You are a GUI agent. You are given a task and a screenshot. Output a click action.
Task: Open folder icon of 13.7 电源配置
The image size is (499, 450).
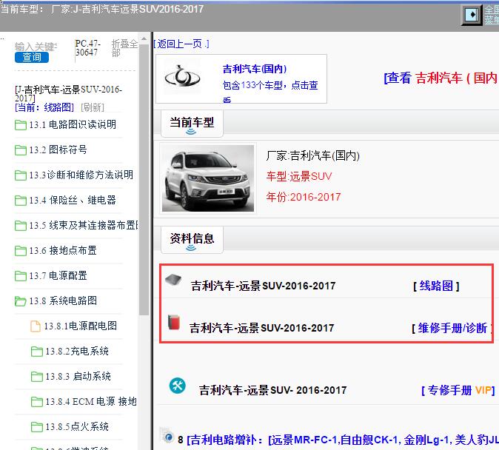coord(21,275)
